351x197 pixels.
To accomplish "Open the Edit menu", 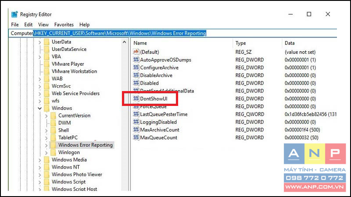I will click(28, 25).
